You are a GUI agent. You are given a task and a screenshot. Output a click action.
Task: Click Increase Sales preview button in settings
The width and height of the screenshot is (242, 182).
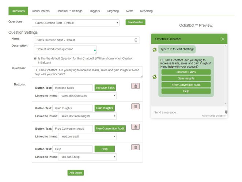105,88
